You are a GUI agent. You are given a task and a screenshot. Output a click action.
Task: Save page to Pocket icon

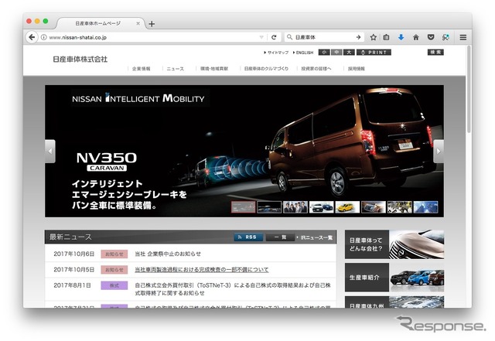(x=431, y=37)
